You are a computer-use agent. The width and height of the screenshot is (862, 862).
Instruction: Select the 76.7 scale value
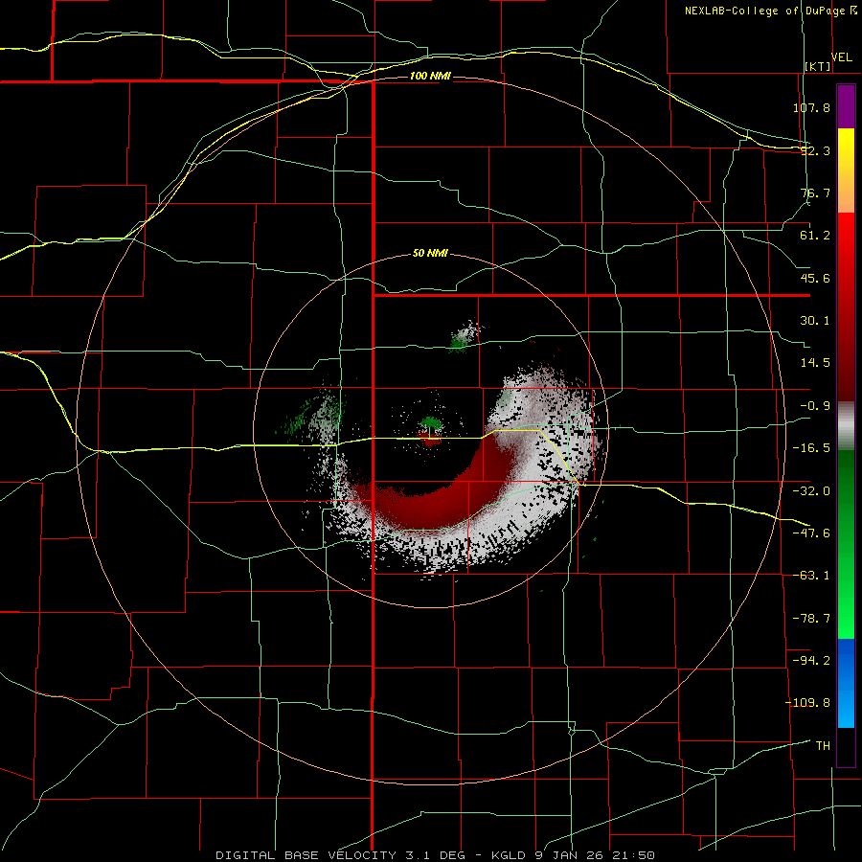point(815,193)
